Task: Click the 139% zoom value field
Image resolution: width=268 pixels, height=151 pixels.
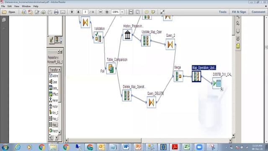Action: point(116,12)
